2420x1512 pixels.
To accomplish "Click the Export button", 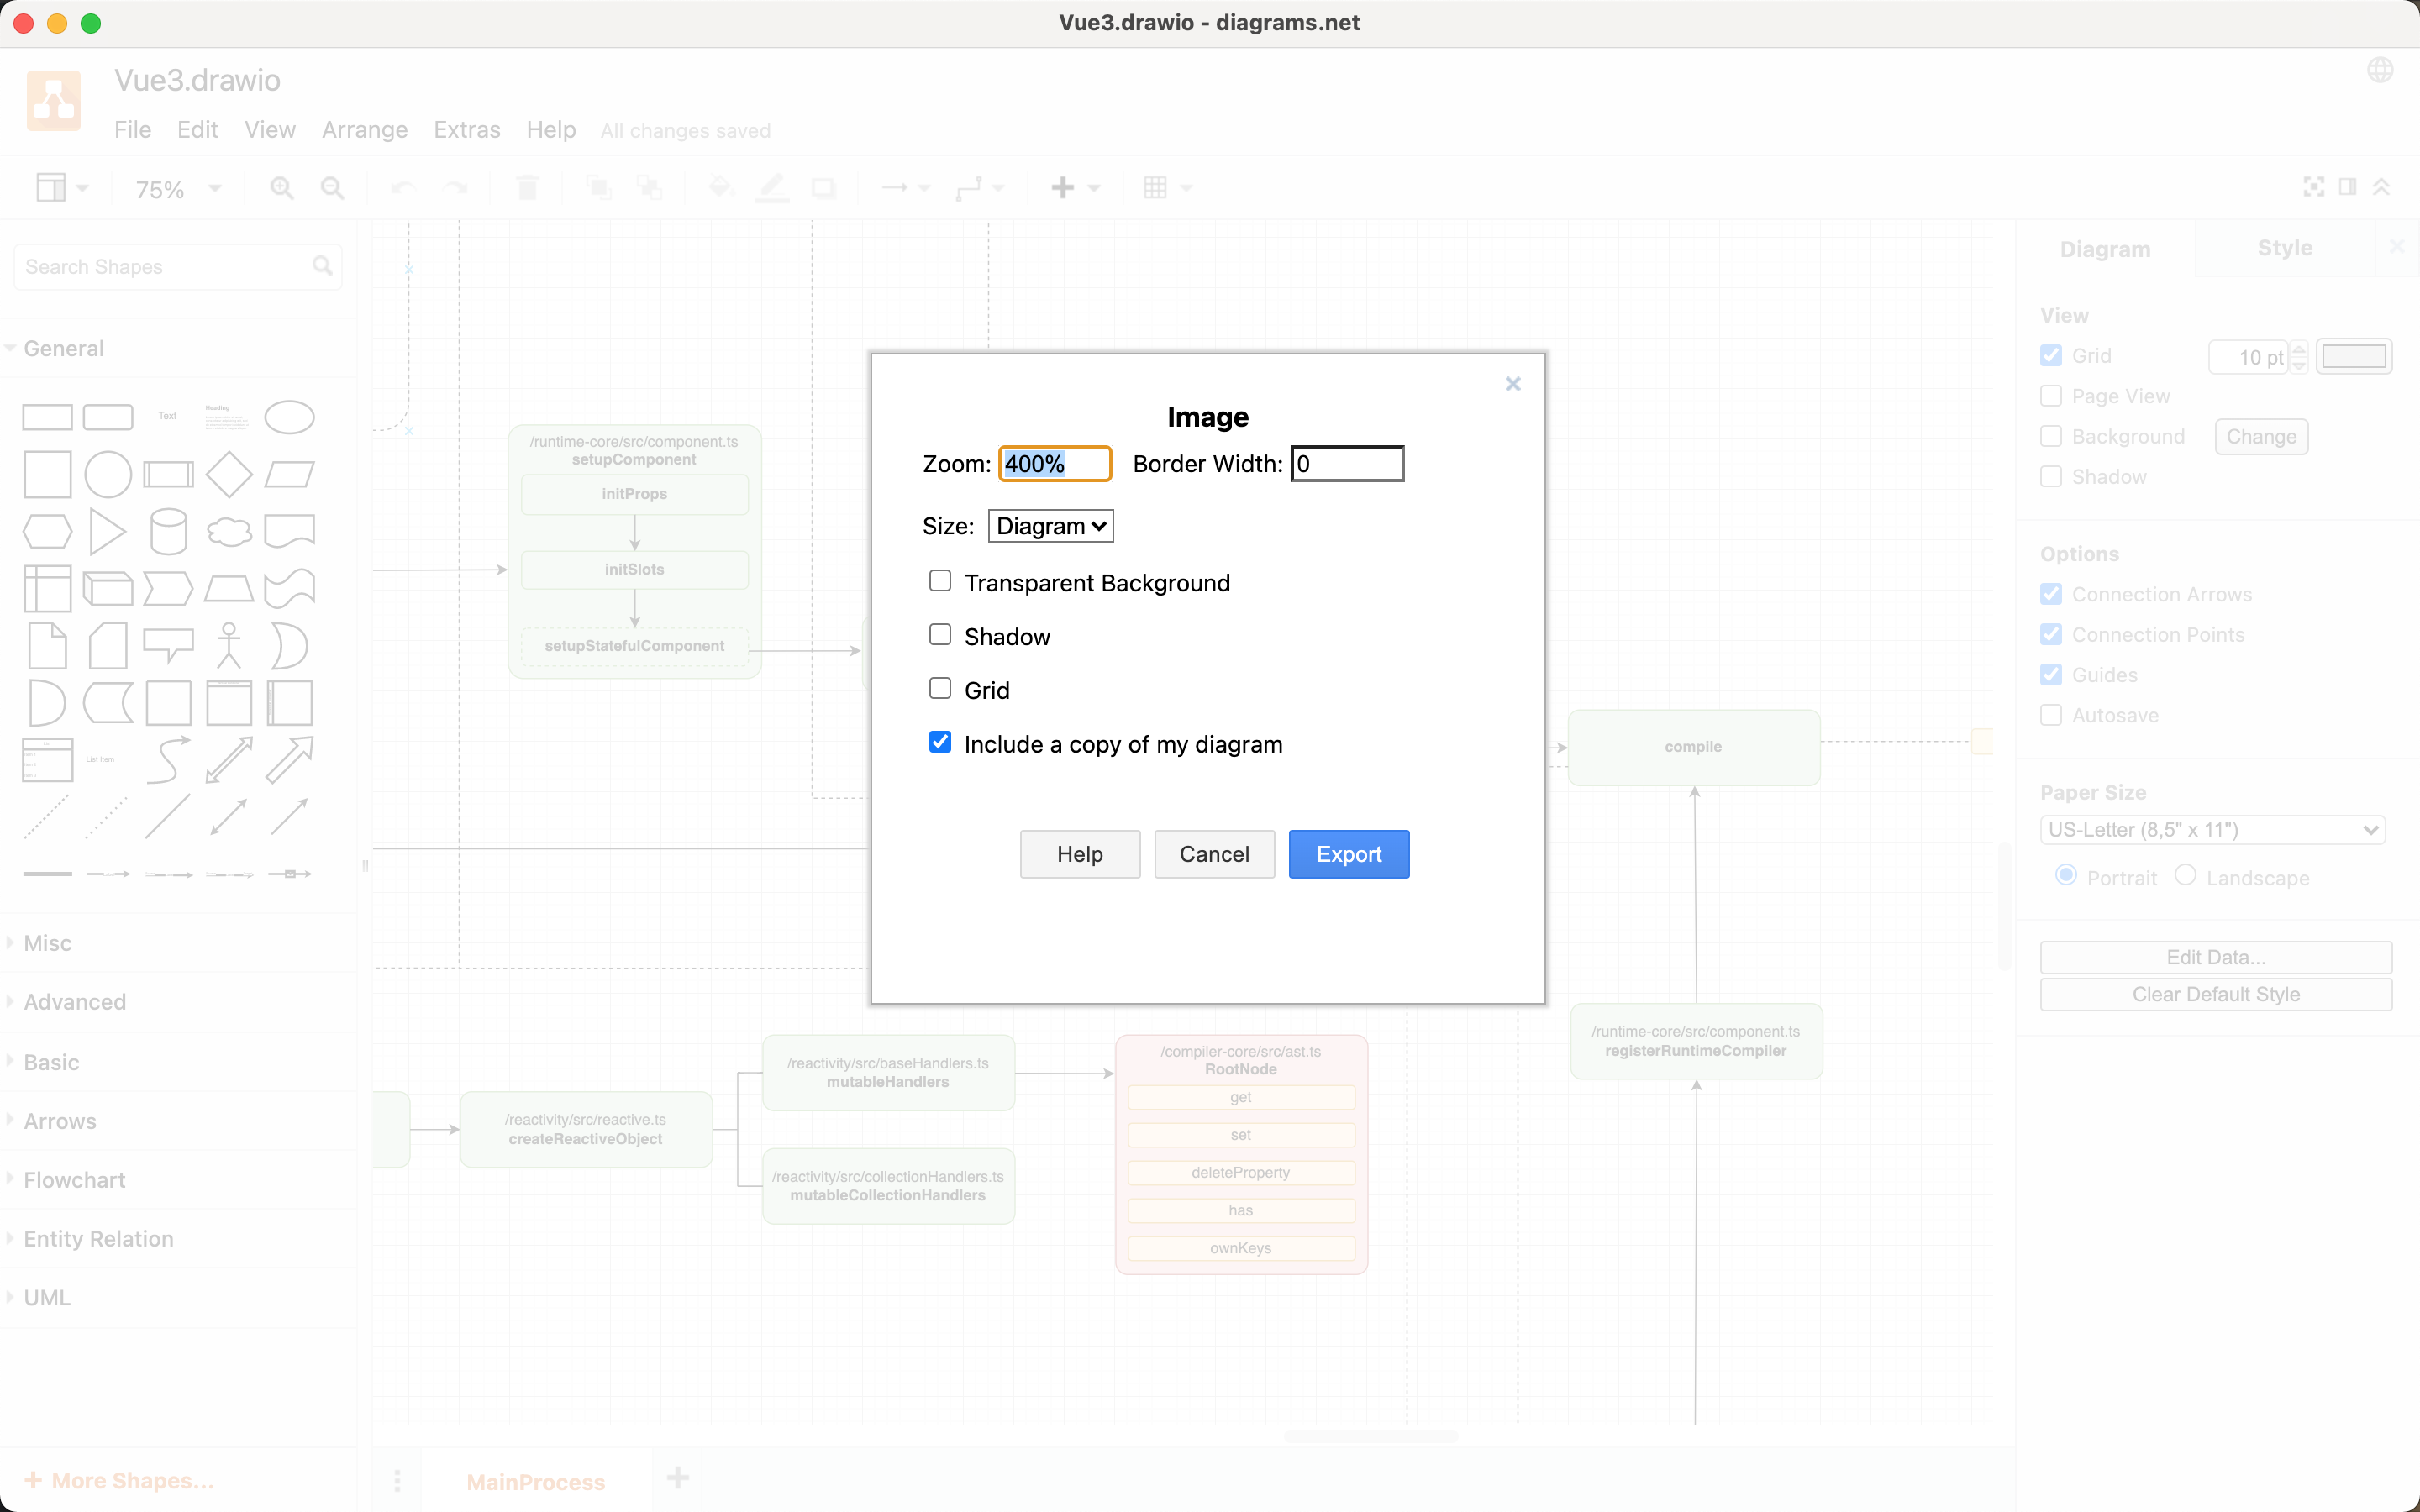I will pyautogui.click(x=1349, y=854).
